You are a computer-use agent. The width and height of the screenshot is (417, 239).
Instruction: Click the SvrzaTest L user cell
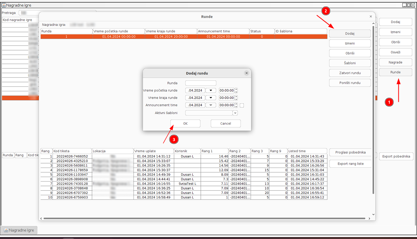(x=187, y=184)
